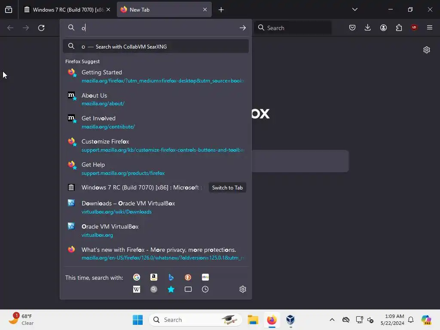Open What's new with Firefox suggestion
Screen dimensions: 440x330
click(x=156, y=254)
